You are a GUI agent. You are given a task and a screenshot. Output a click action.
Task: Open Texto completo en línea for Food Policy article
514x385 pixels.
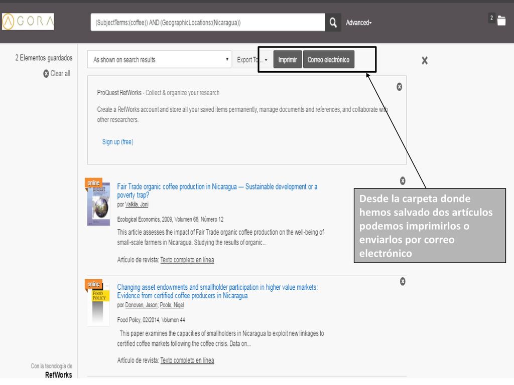click(187, 360)
